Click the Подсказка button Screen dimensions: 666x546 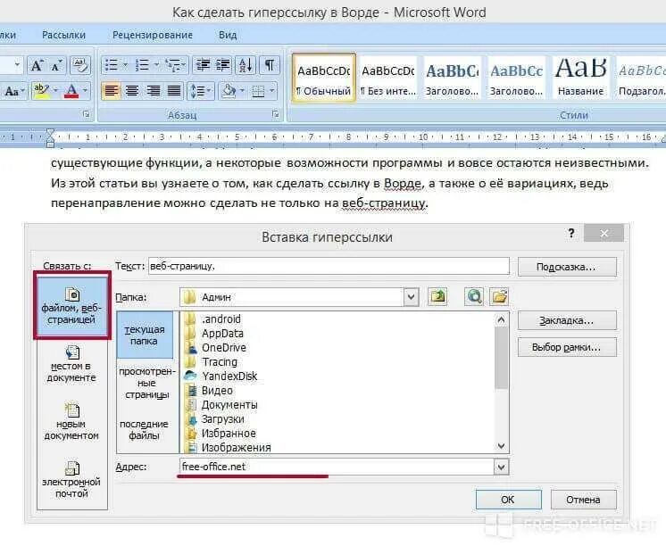point(567,267)
